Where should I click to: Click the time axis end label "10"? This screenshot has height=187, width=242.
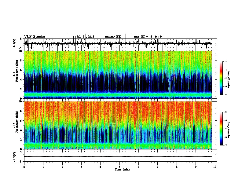click(215, 167)
